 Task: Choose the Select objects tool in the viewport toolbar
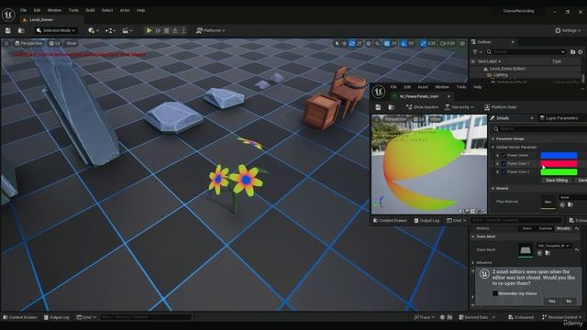[337, 44]
